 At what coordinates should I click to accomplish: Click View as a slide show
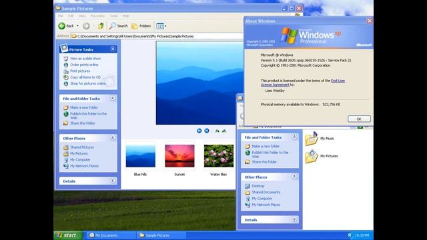pyautogui.click(x=85, y=59)
